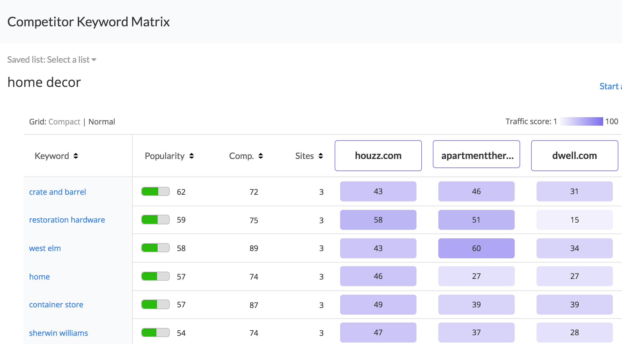Screen dimensions: 622x344
Task: Open the home keyword link
Action: click(39, 276)
